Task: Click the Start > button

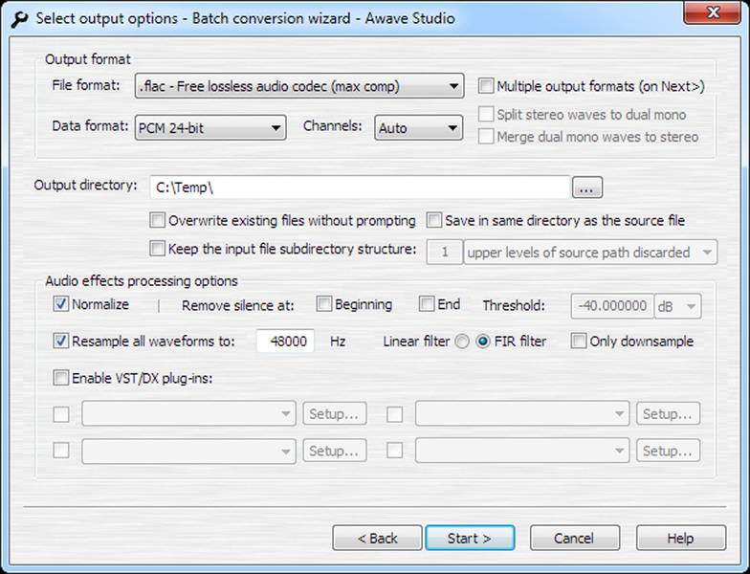Action: (470, 538)
